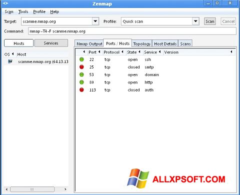Viewport: 240px width, 195px height.
Task: Open the Tools menu
Action: [x=23, y=11]
